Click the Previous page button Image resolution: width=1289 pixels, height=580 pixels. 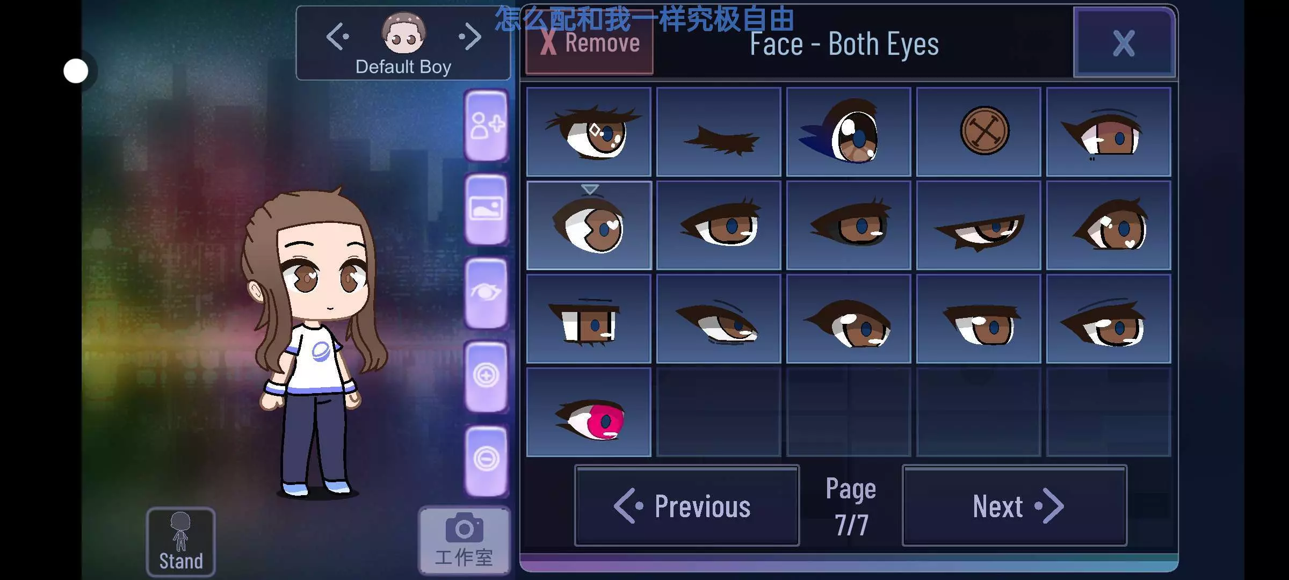pos(687,506)
